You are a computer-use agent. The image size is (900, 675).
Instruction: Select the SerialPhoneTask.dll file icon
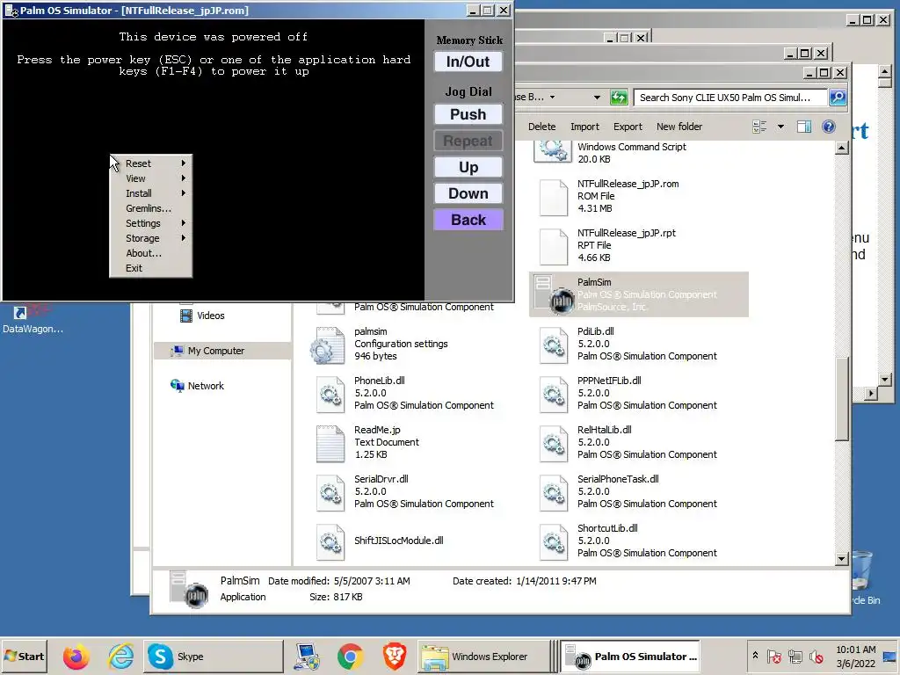coord(554,492)
